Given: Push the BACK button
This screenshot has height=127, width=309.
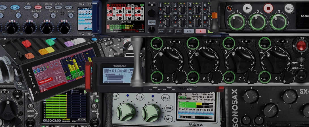Looking at the screenshot, I should [x=69, y=7].
